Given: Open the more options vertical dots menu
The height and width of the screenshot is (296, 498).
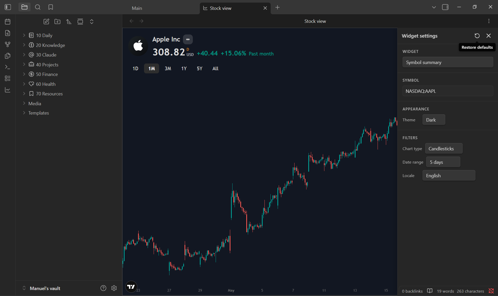Looking at the screenshot, I should click(489, 21).
